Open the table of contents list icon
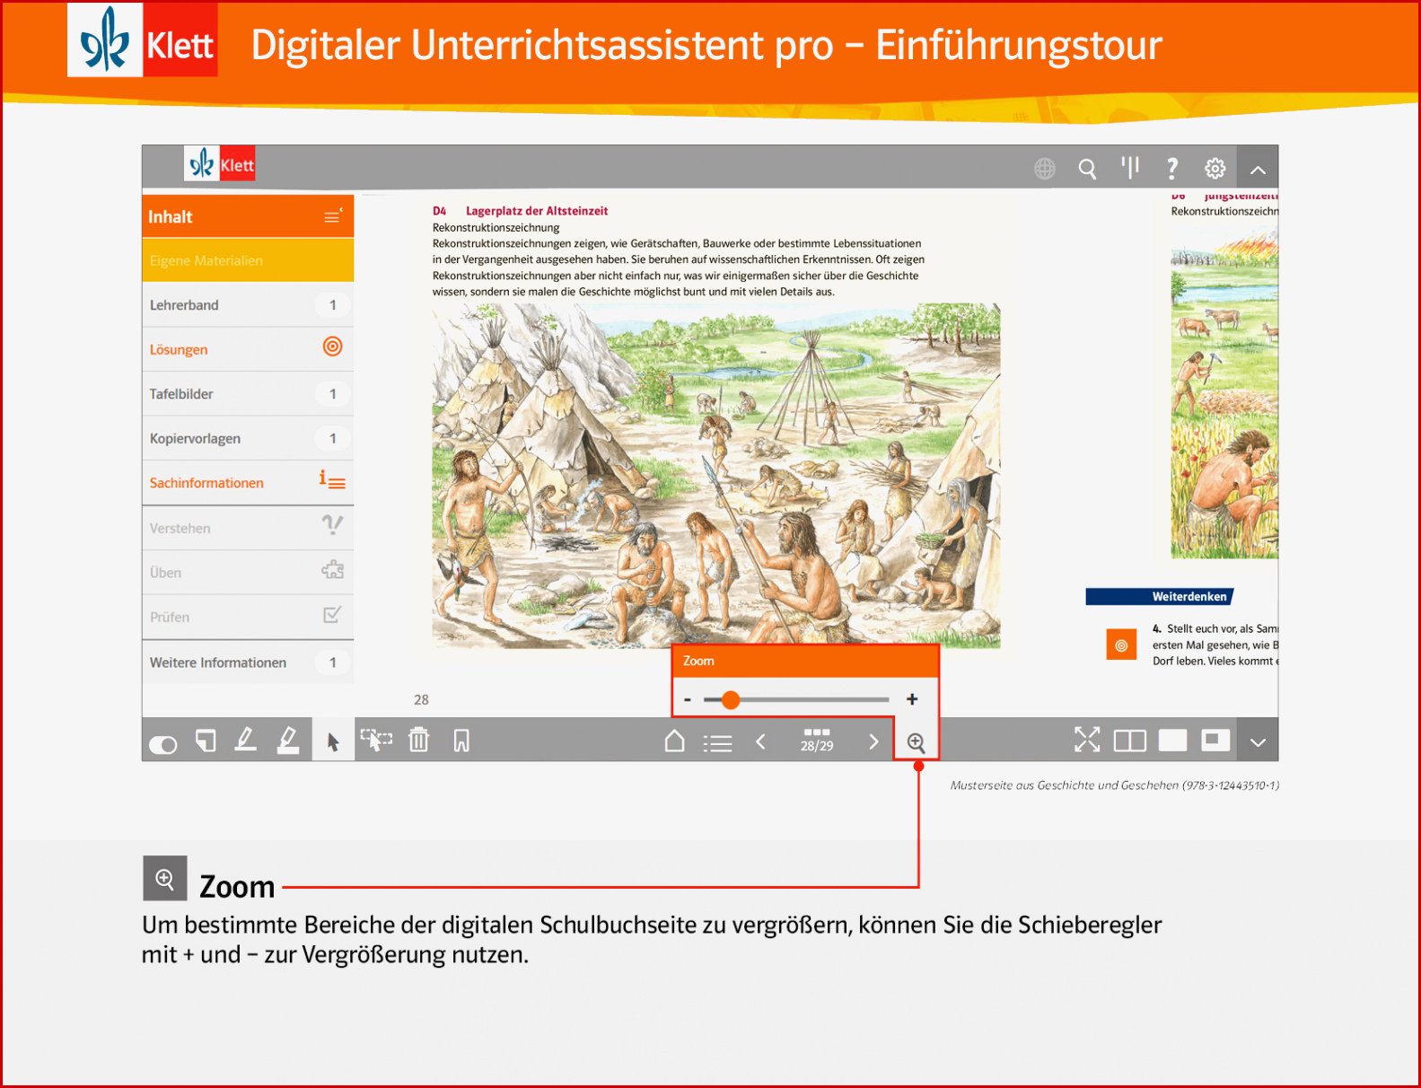 [x=717, y=743]
